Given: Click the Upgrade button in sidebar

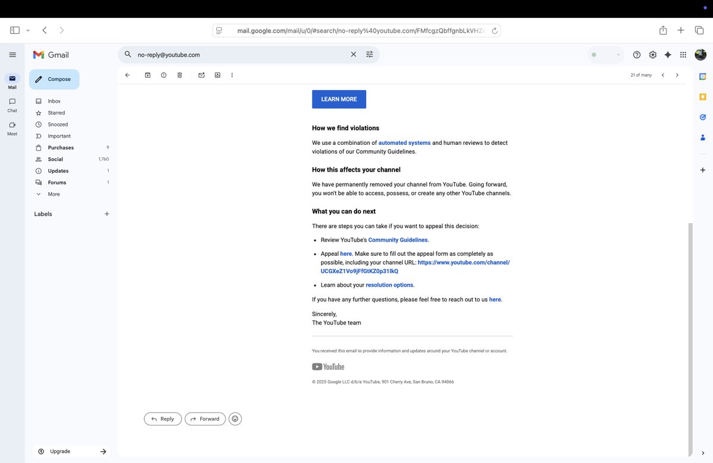Looking at the screenshot, I should pyautogui.click(x=71, y=452).
